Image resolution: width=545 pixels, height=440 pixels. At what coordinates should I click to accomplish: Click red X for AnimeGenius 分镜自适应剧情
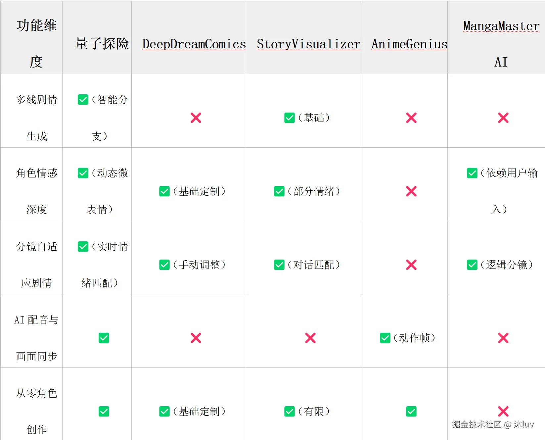pos(411,265)
